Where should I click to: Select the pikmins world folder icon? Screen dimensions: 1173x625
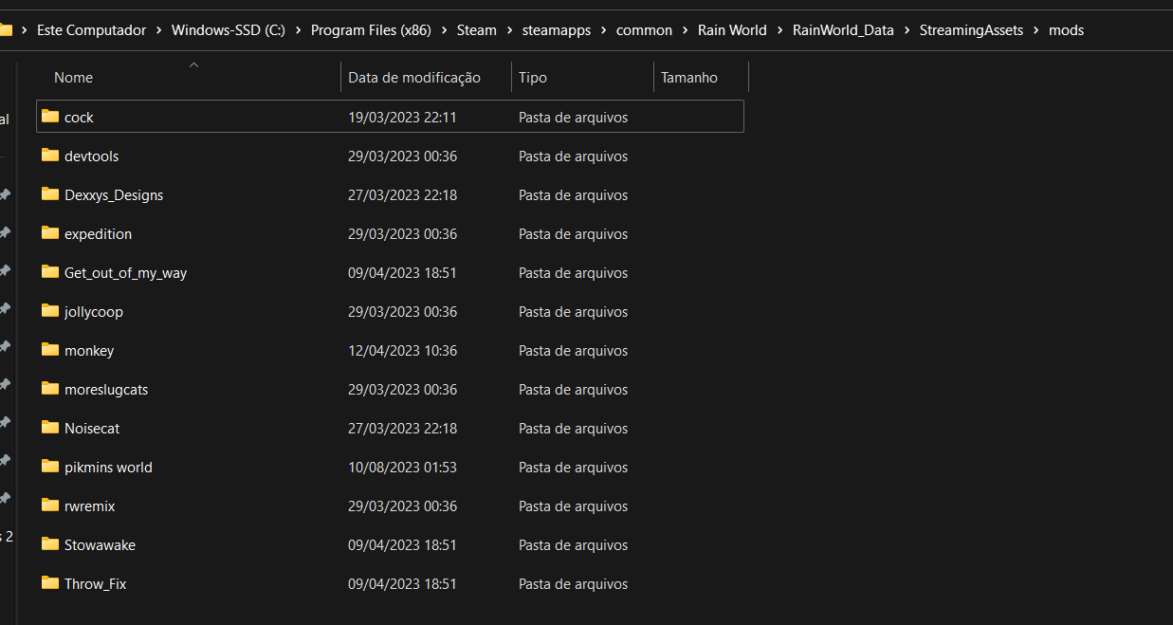(x=50, y=467)
